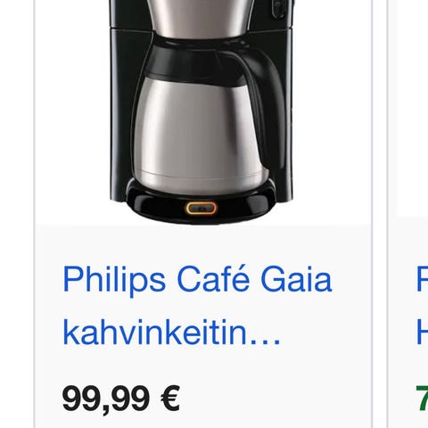Click adjacent card's second title line 'H'
Image resolution: width=428 pixels, height=428 pixels.
422,332
